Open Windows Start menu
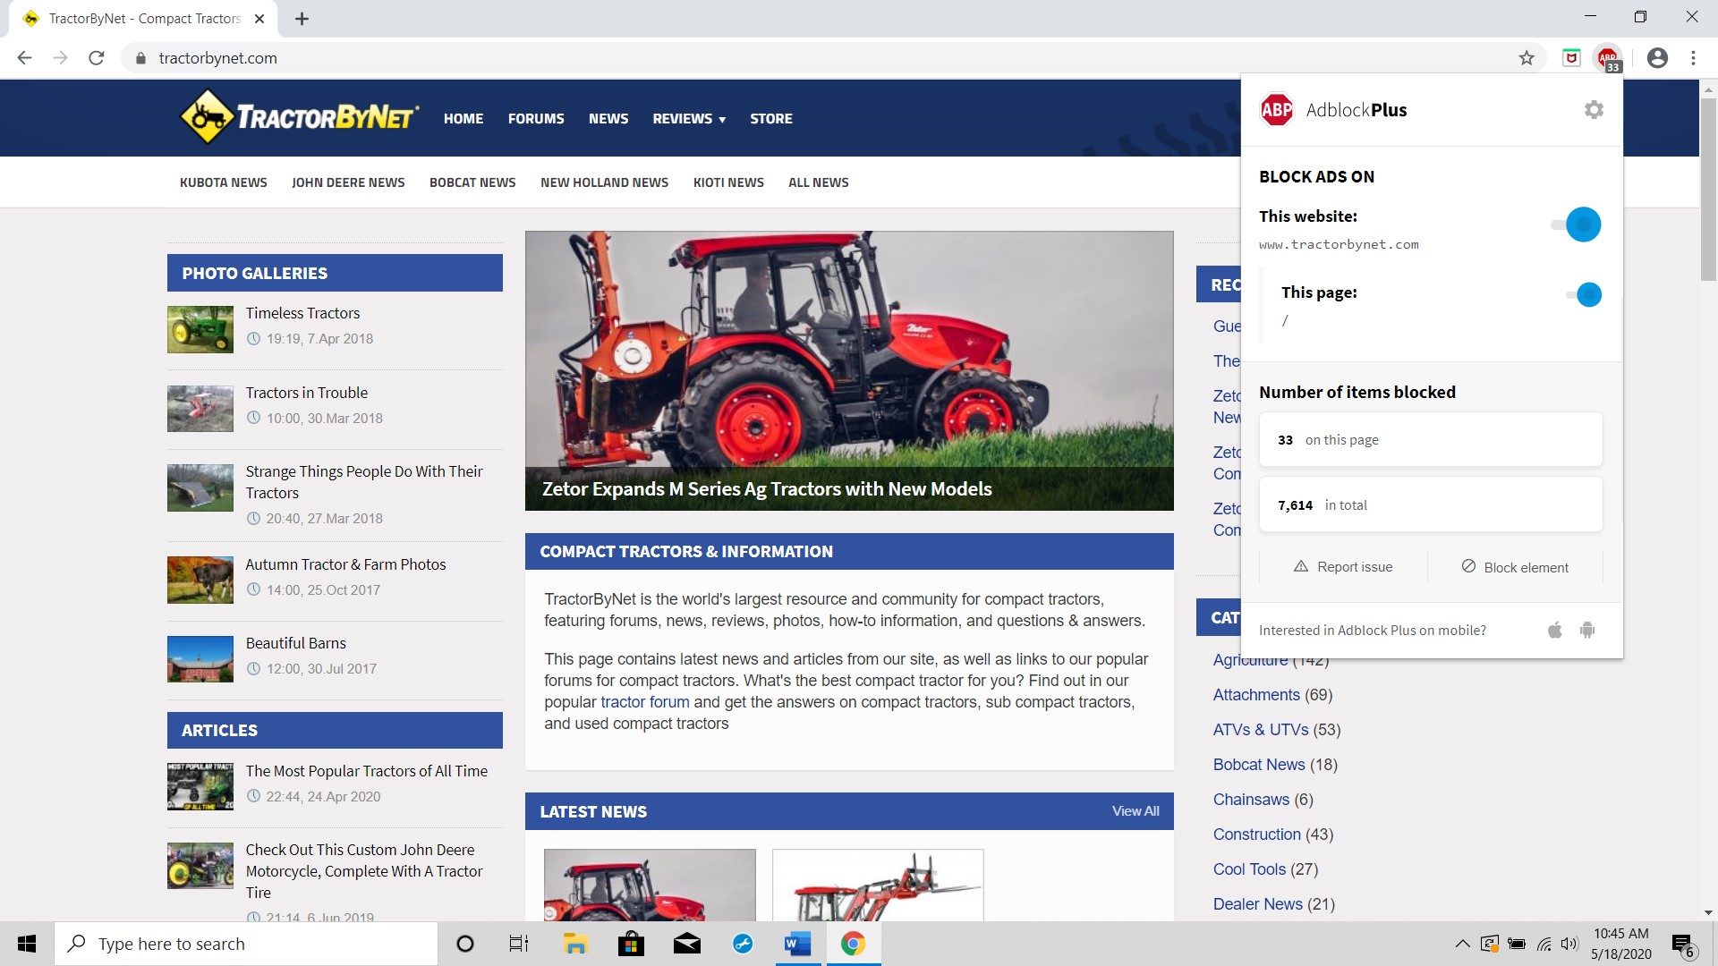The image size is (1718, 966). [x=27, y=944]
